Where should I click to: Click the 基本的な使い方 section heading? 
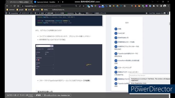click(x=45, y=92)
